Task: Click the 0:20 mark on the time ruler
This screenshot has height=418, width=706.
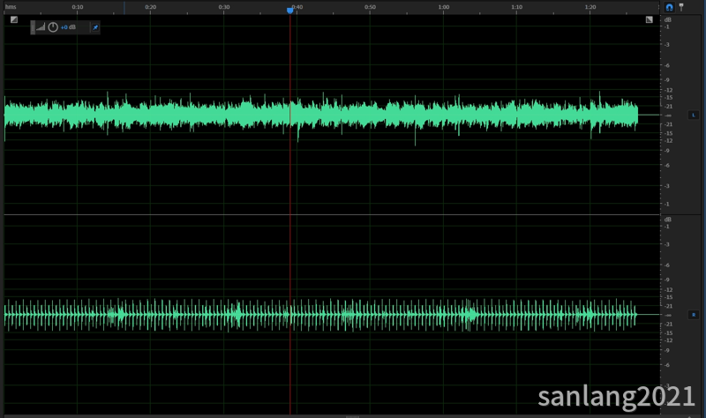Action: 150,7
